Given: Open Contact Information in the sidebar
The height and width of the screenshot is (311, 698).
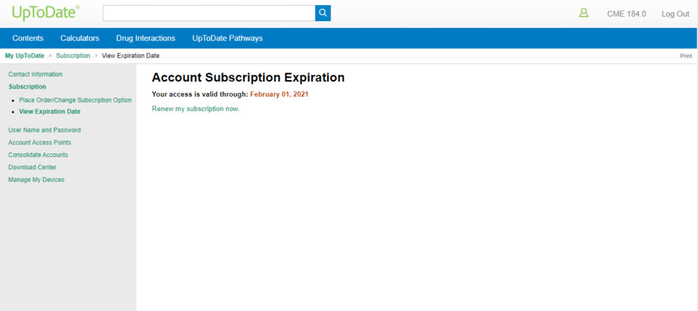Looking at the screenshot, I should tap(36, 74).
